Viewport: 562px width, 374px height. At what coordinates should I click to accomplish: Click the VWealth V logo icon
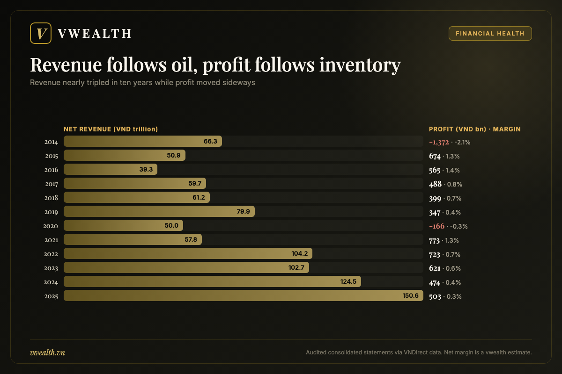[x=40, y=33]
